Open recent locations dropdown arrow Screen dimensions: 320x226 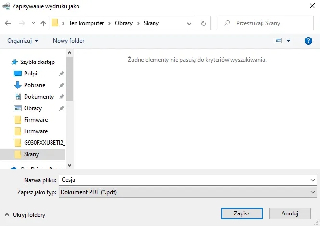[x=33, y=23]
